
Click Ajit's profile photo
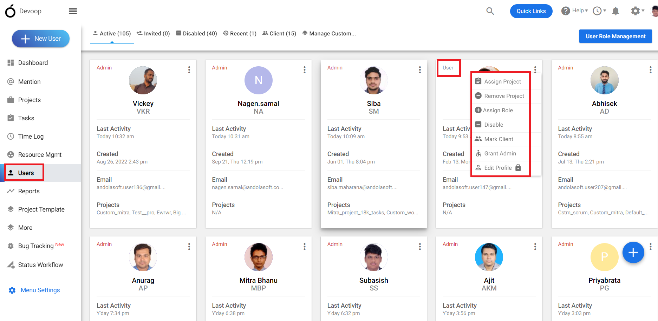tap(489, 257)
